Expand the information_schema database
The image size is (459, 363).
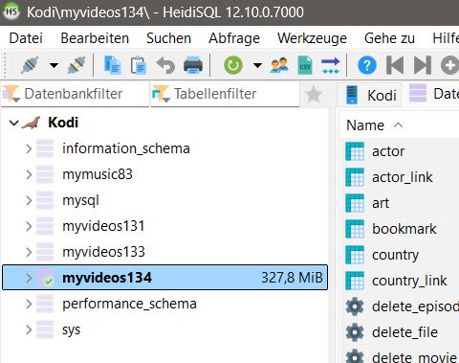pos(29,148)
